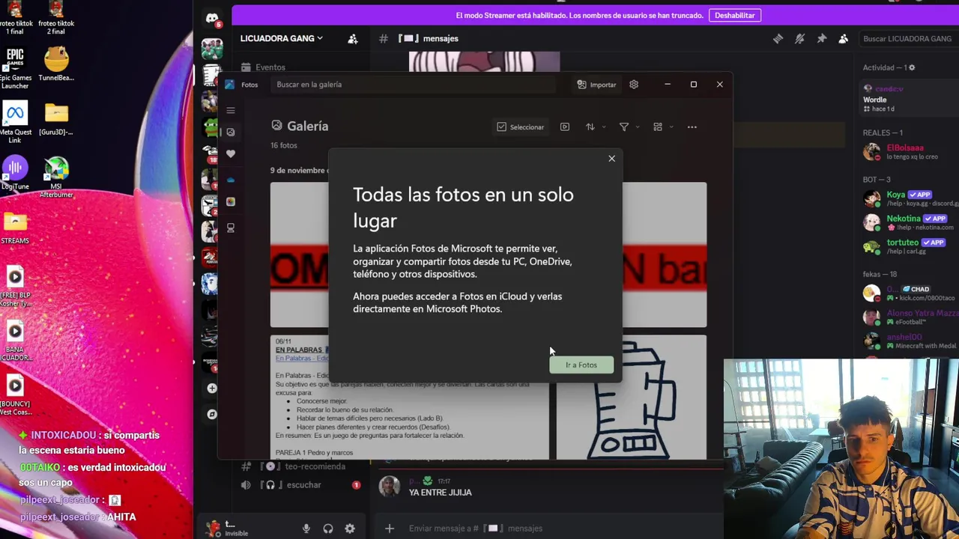The width and height of the screenshot is (959, 539).
Task: Open the sort order dropdown in Galería
Action: 595,127
